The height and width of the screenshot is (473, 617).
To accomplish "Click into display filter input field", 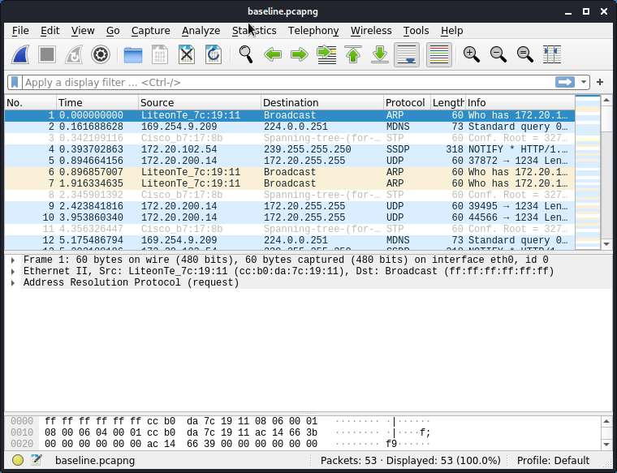I will 288,82.
